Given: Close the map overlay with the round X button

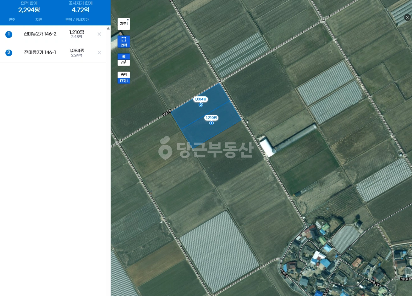Looking at the screenshot, I should click(407, 18).
